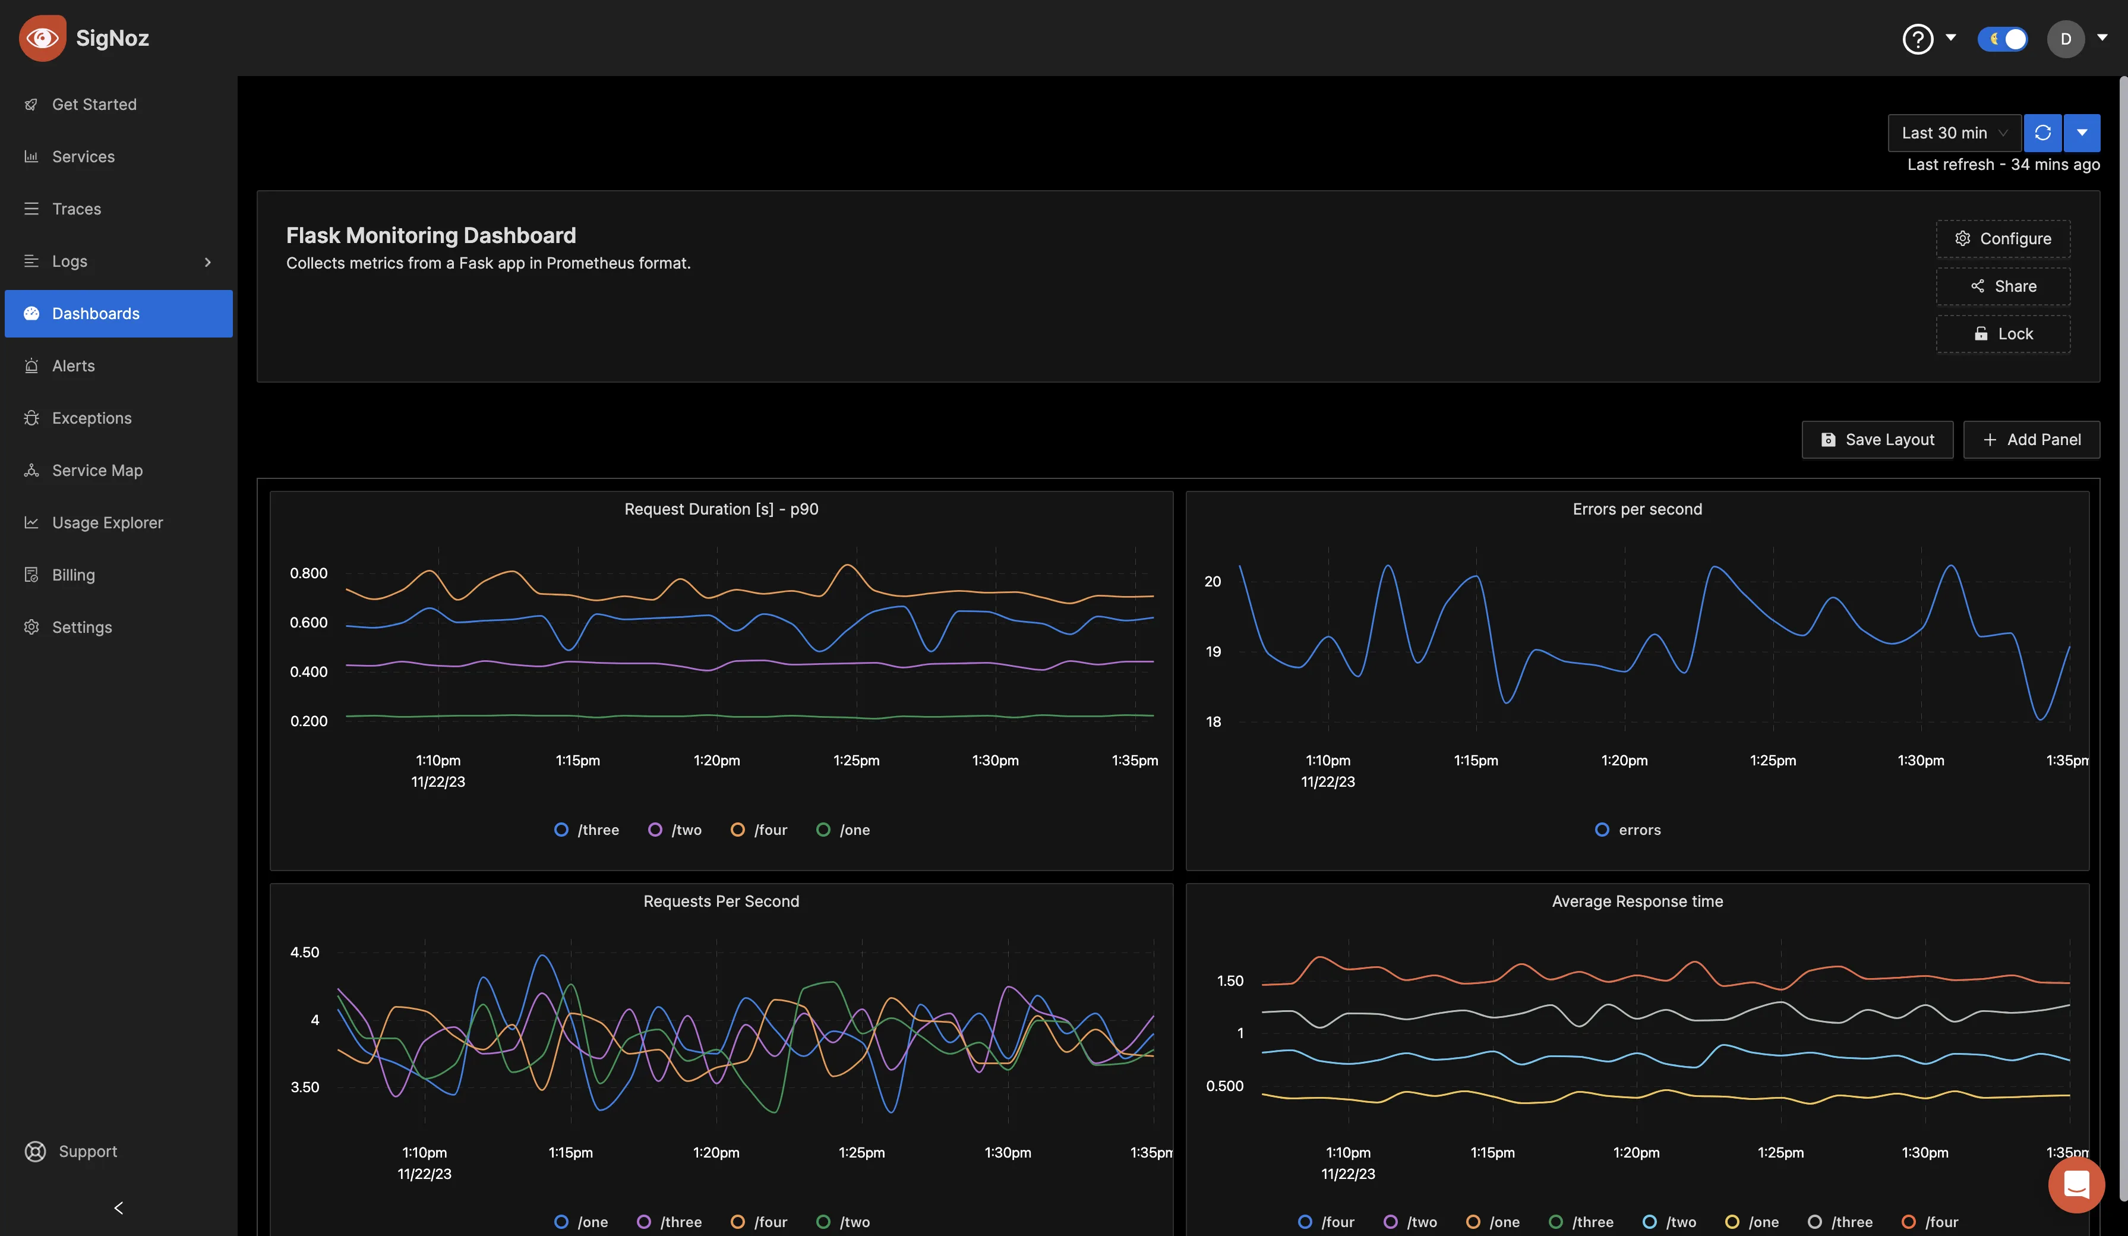Toggle /two series in Request Duration legend
The image size is (2128, 1236).
click(675, 830)
